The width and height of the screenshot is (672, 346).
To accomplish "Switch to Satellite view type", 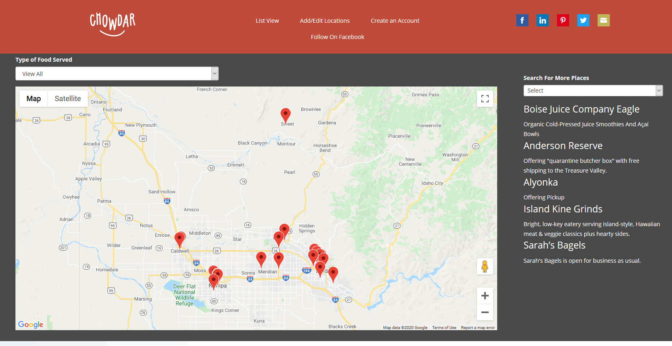I will [68, 99].
